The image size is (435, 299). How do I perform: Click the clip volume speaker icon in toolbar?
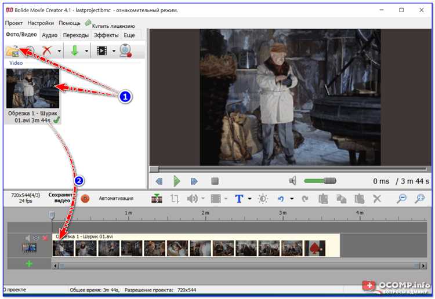coord(192,198)
